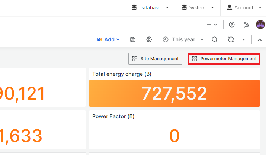Viewport: 266px width, 155px height.
Task: Open the refresh interval dropdown
Action: coord(244,39)
